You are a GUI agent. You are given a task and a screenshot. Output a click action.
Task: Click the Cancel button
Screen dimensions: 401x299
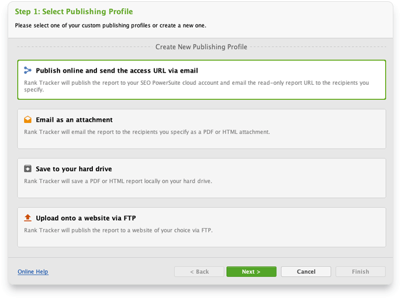pyautogui.click(x=306, y=271)
